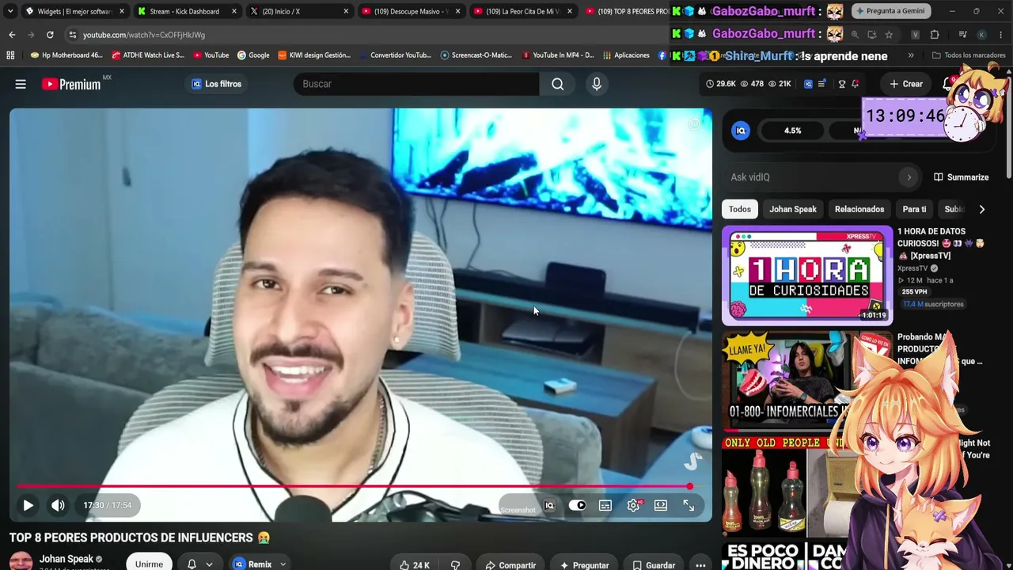Screen dimensions: 1013x570
Task: Click the YouTube search field
Action: pos(416,84)
